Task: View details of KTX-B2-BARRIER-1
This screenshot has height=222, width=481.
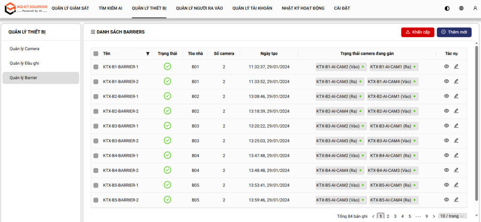Action: tap(446, 96)
